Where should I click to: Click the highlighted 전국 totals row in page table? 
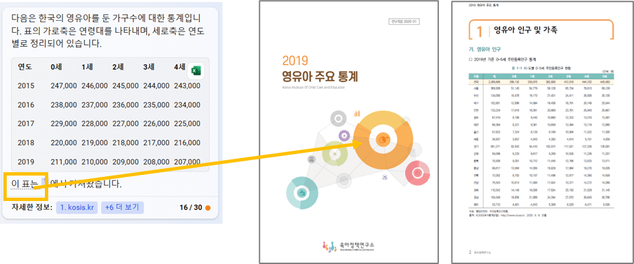click(541, 82)
